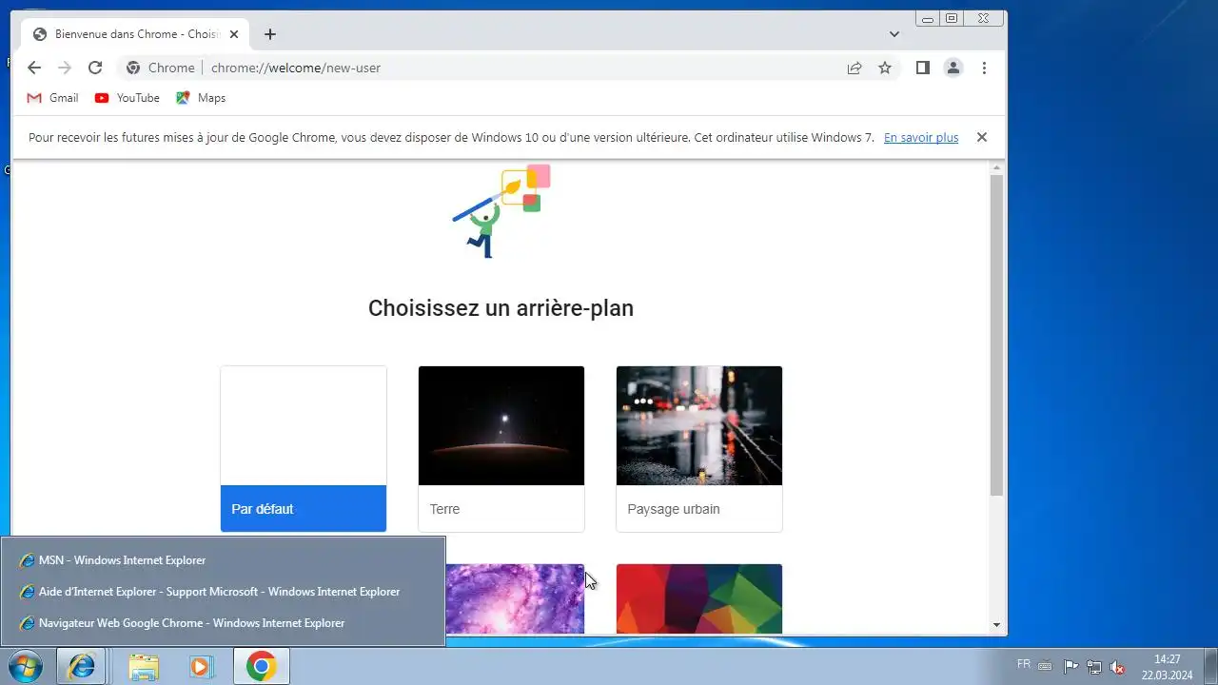Reload the welcome page
Image resolution: width=1218 pixels, height=685 pixels.
(x=95, y=68)
